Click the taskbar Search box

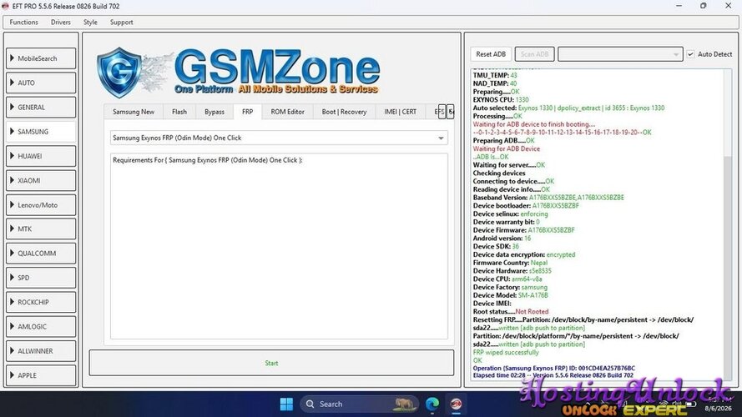(359, 404)
